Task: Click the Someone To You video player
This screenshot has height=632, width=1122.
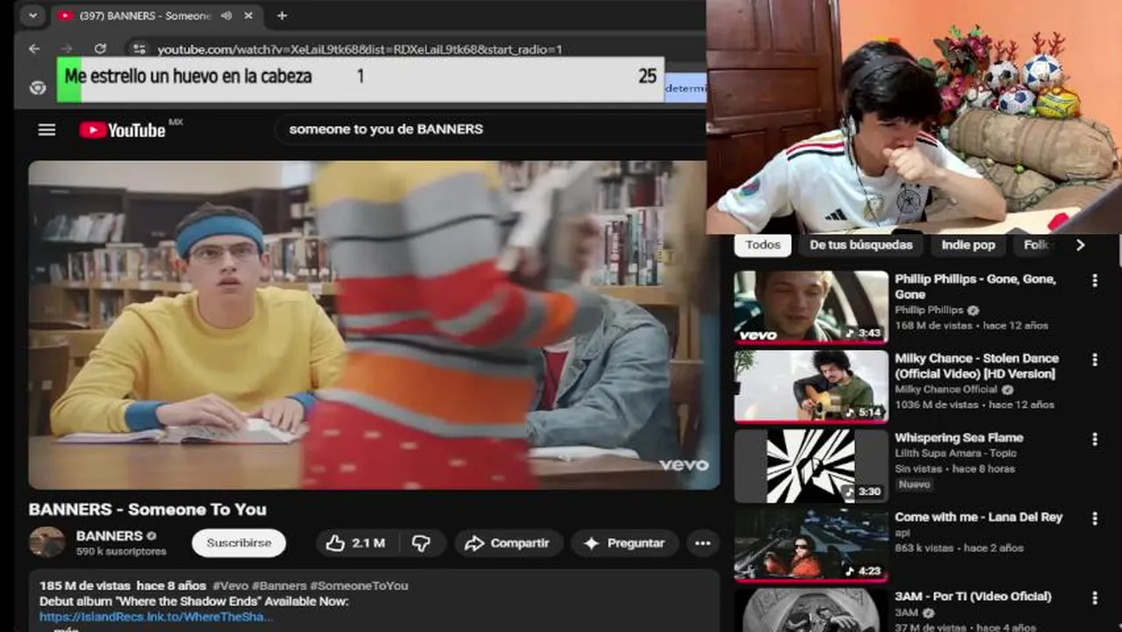Action: (374, 325)
